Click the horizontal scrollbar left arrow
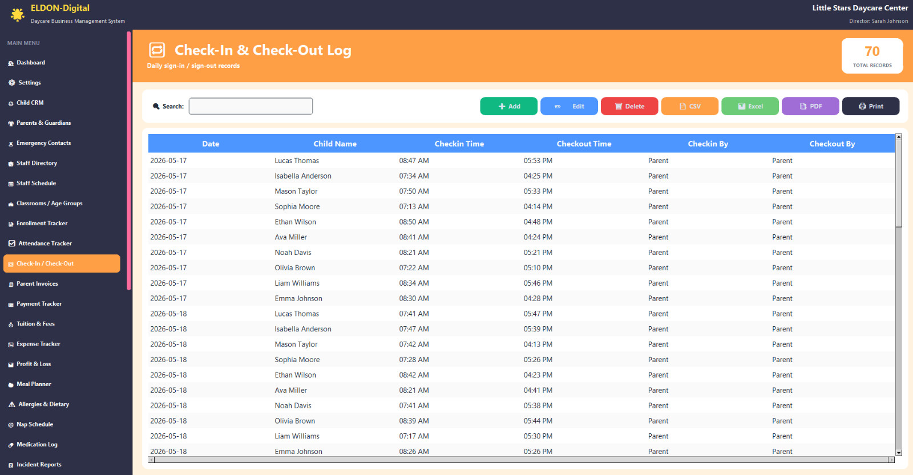The width and height of the screenshot is (913, 475). [151, 460]
